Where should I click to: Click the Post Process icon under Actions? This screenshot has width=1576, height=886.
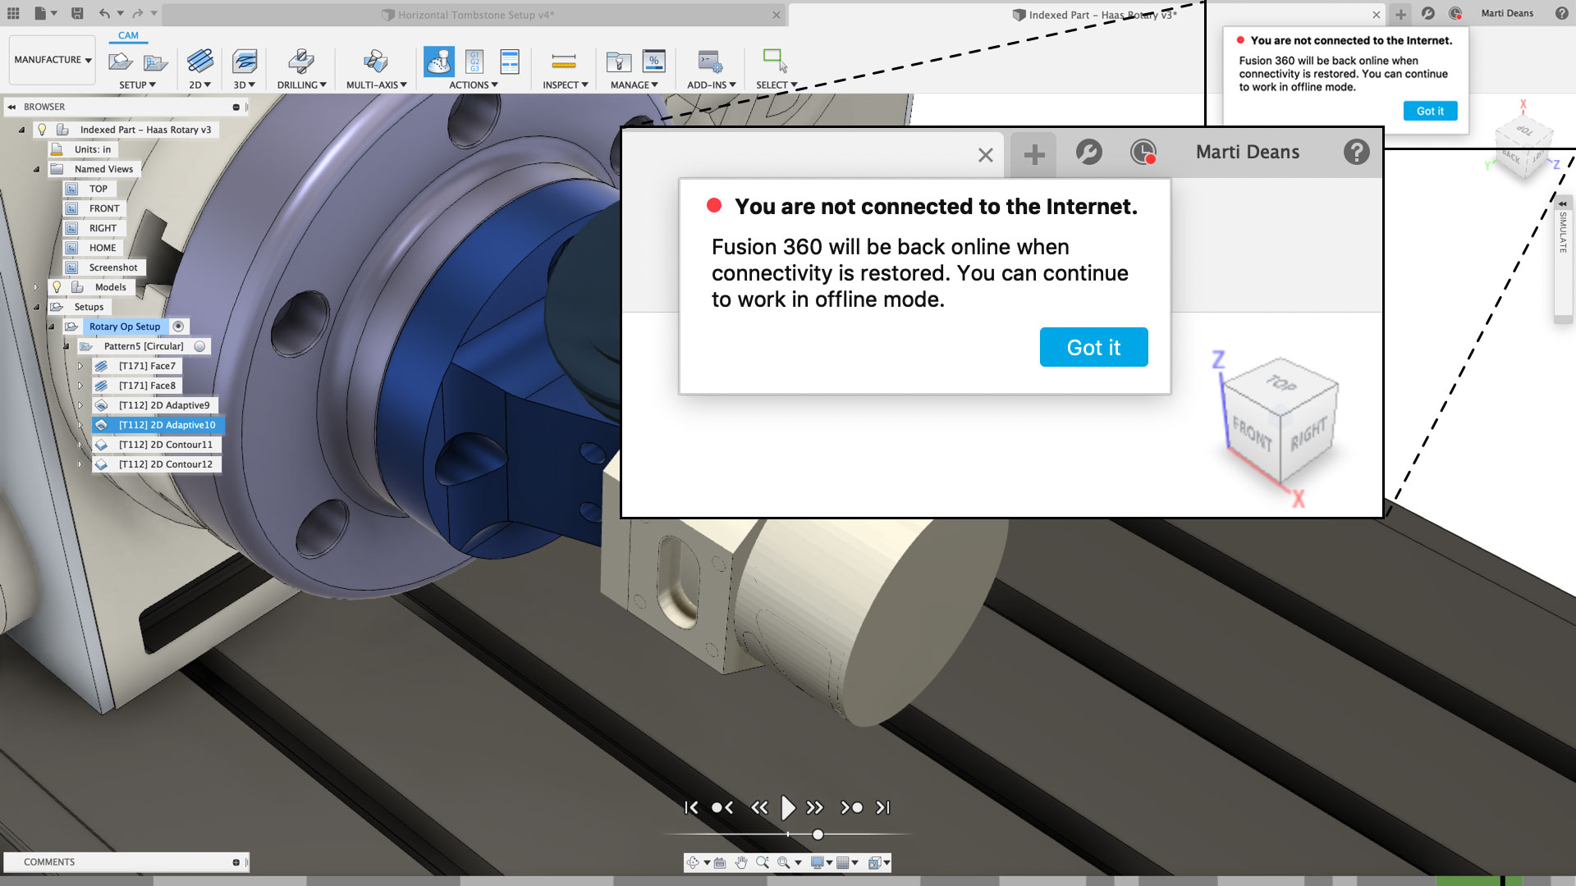click(x=473, y=62)
